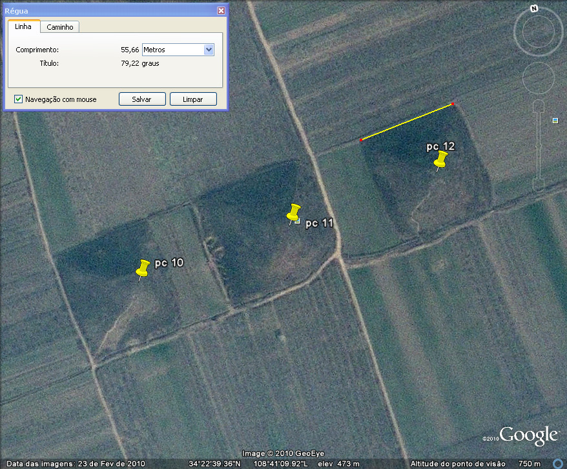Open the Metros units dropdown
This screenshot has height=469, width=567.
coord(209,50)
